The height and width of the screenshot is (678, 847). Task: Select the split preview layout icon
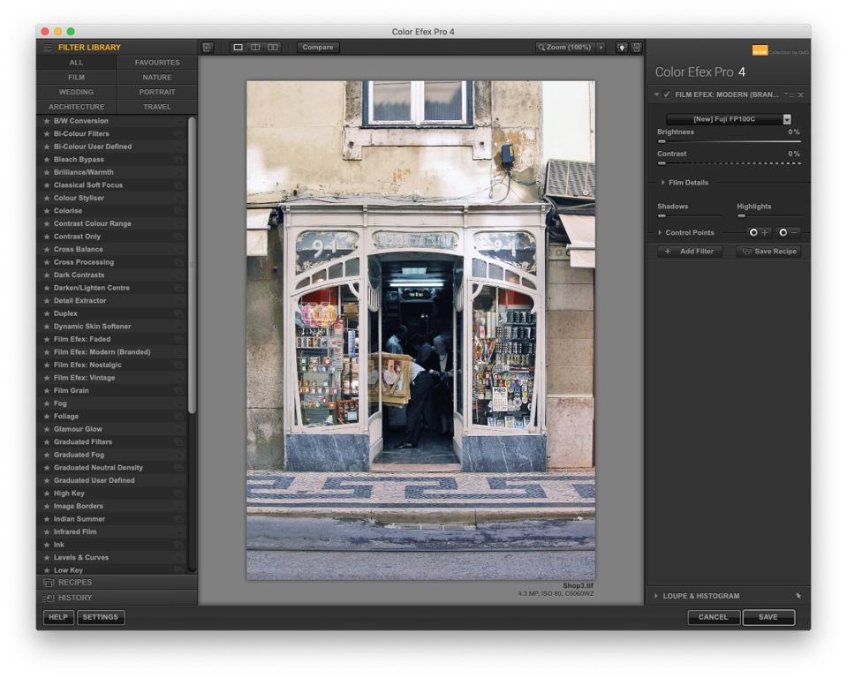254,47
